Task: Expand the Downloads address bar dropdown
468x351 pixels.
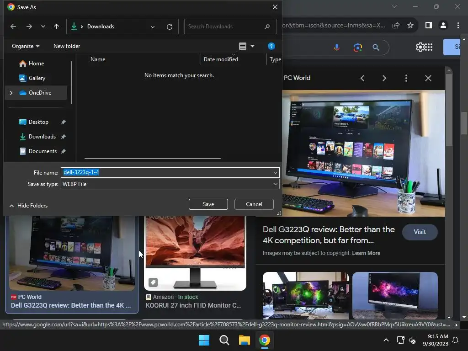Action: coord(153,27)
